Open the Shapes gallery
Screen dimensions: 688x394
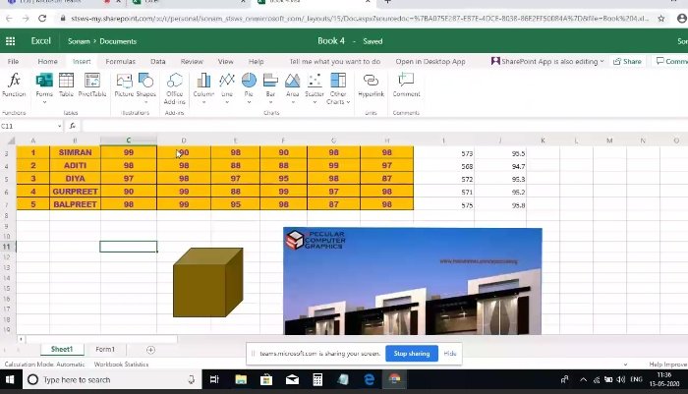tap(146, 85)
